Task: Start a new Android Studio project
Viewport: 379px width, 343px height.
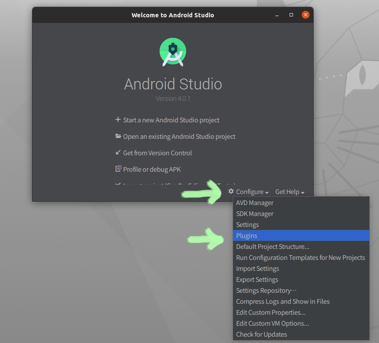Action: [x=171, y=120]
